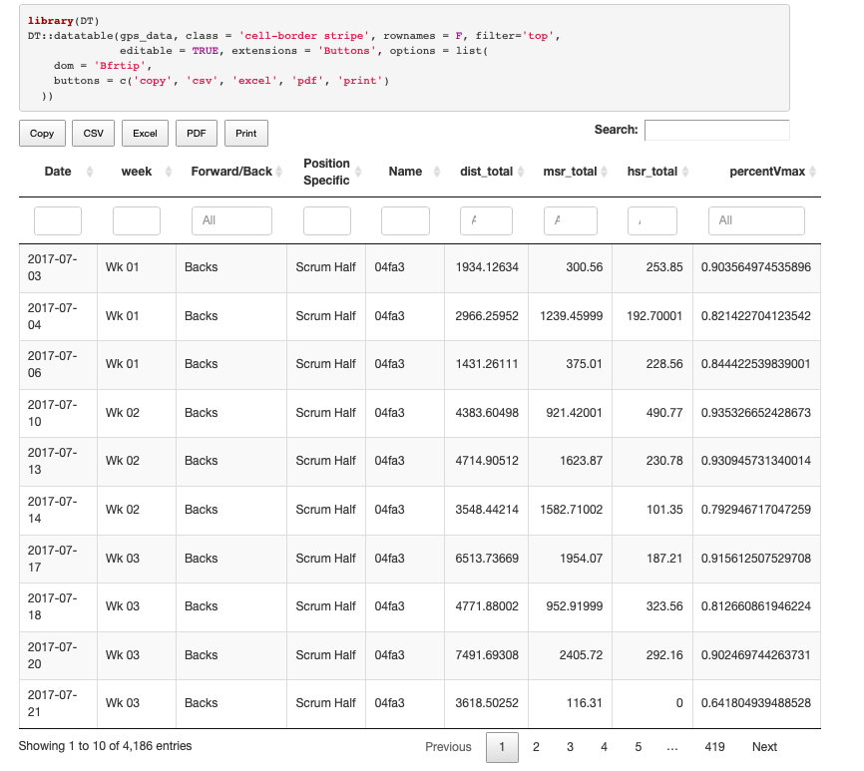Sort msr_total column using arrow icon
Screen dimensions: 864x771
coord(605,173)
